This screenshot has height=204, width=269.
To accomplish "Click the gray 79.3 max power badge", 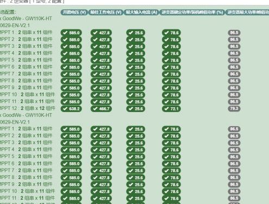I will point(234,109).
